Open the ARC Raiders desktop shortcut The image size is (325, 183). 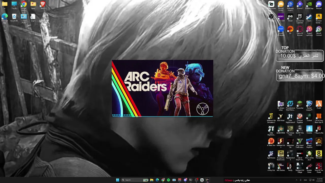coord(281,167)
